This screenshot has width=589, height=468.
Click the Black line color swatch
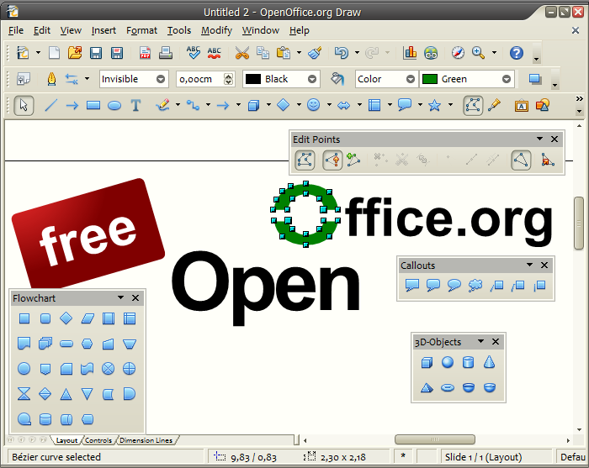pos(252,79)
